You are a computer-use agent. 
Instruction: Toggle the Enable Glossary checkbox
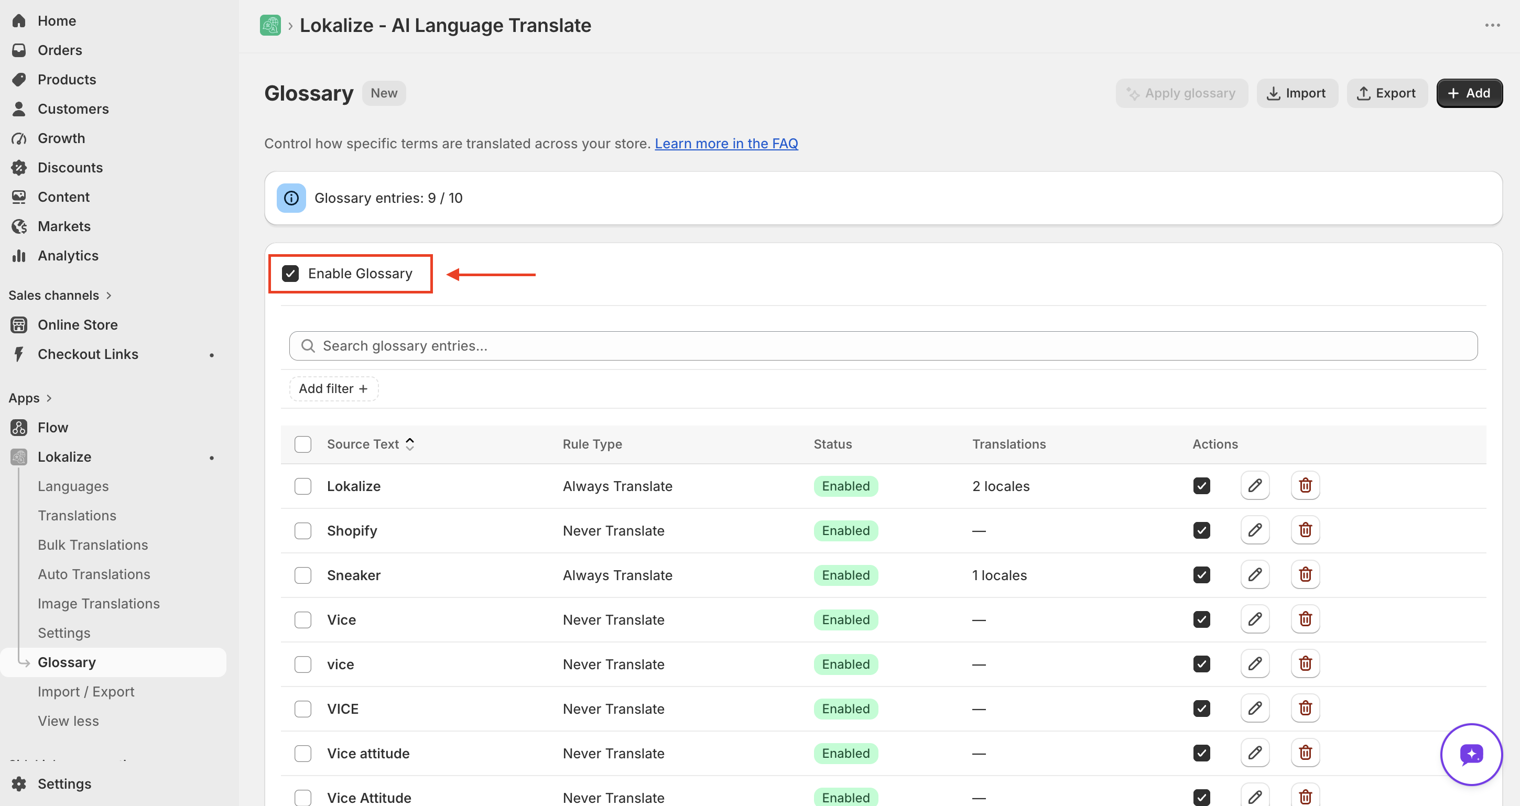290,274
